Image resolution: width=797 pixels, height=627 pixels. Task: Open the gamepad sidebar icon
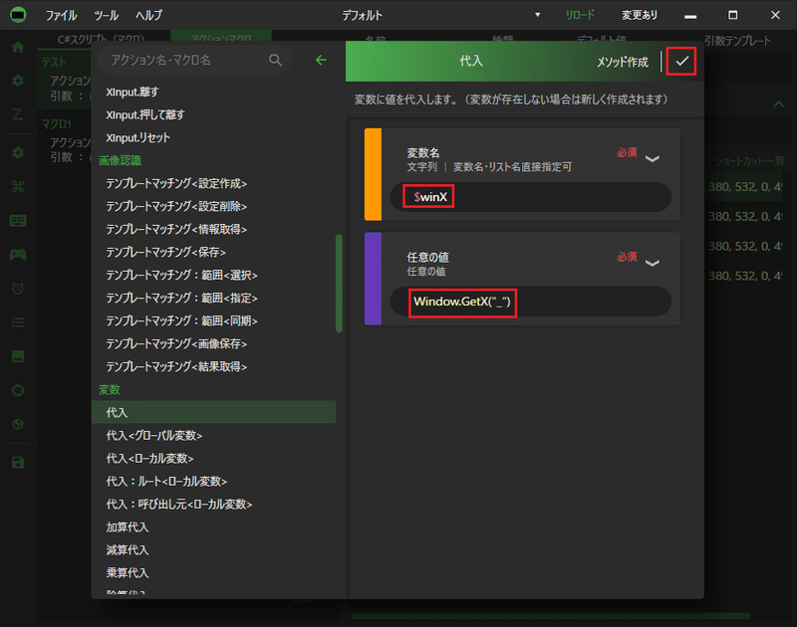coord(18,255)
